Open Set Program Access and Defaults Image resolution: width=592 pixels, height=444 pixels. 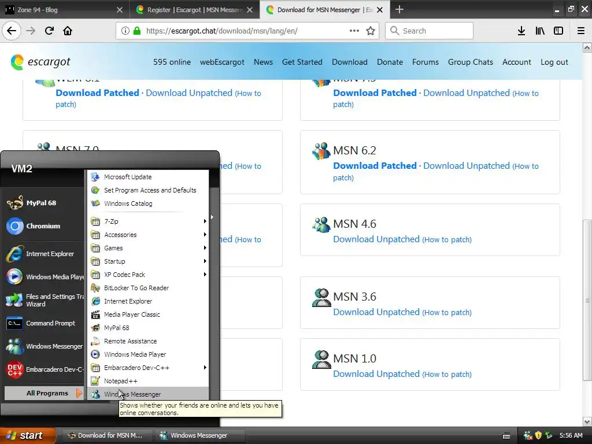pos(148,190)
